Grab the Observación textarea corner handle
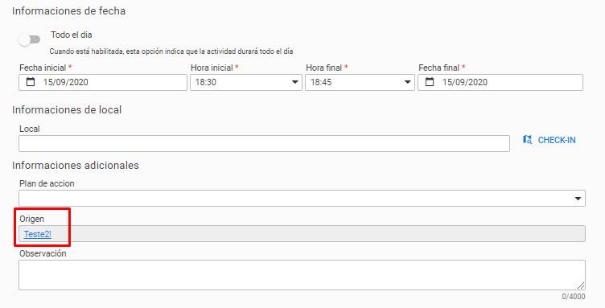This screenshot has height=308, width=605. click(581, 285)
